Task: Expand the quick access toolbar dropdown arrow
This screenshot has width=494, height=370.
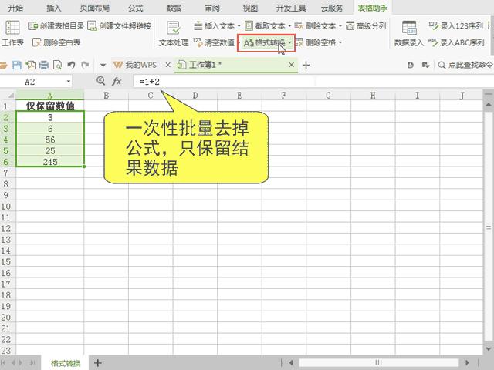Action: [x=103, y=66]
